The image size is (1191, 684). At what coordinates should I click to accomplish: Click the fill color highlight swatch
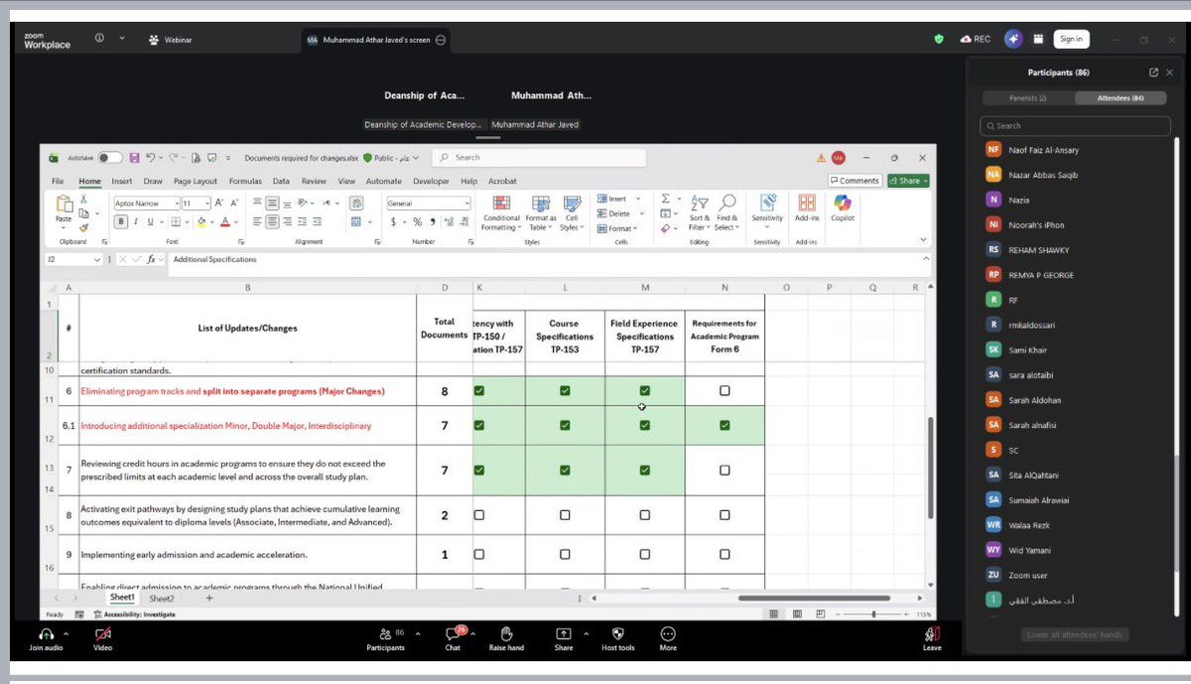[201, 221]
